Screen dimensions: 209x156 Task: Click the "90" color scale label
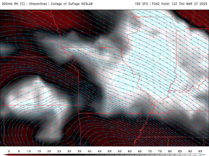pos(190,151)
